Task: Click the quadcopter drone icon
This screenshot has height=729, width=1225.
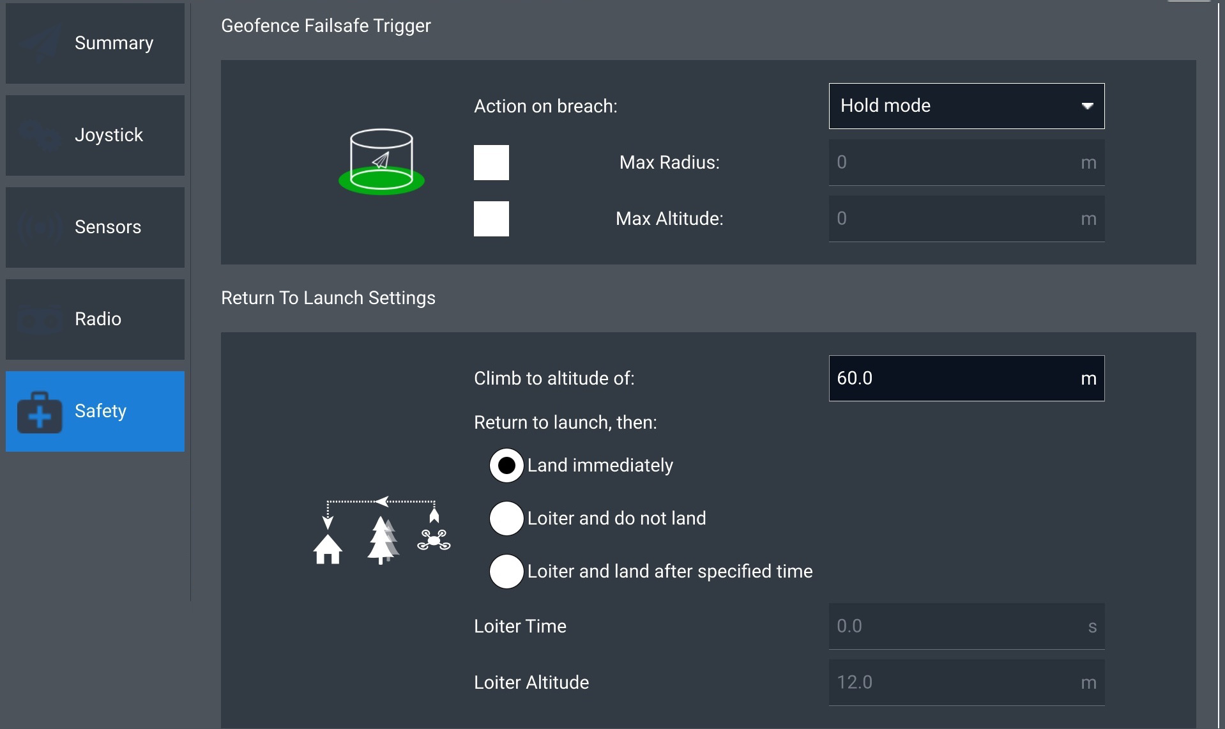Action: pos(434,540)
